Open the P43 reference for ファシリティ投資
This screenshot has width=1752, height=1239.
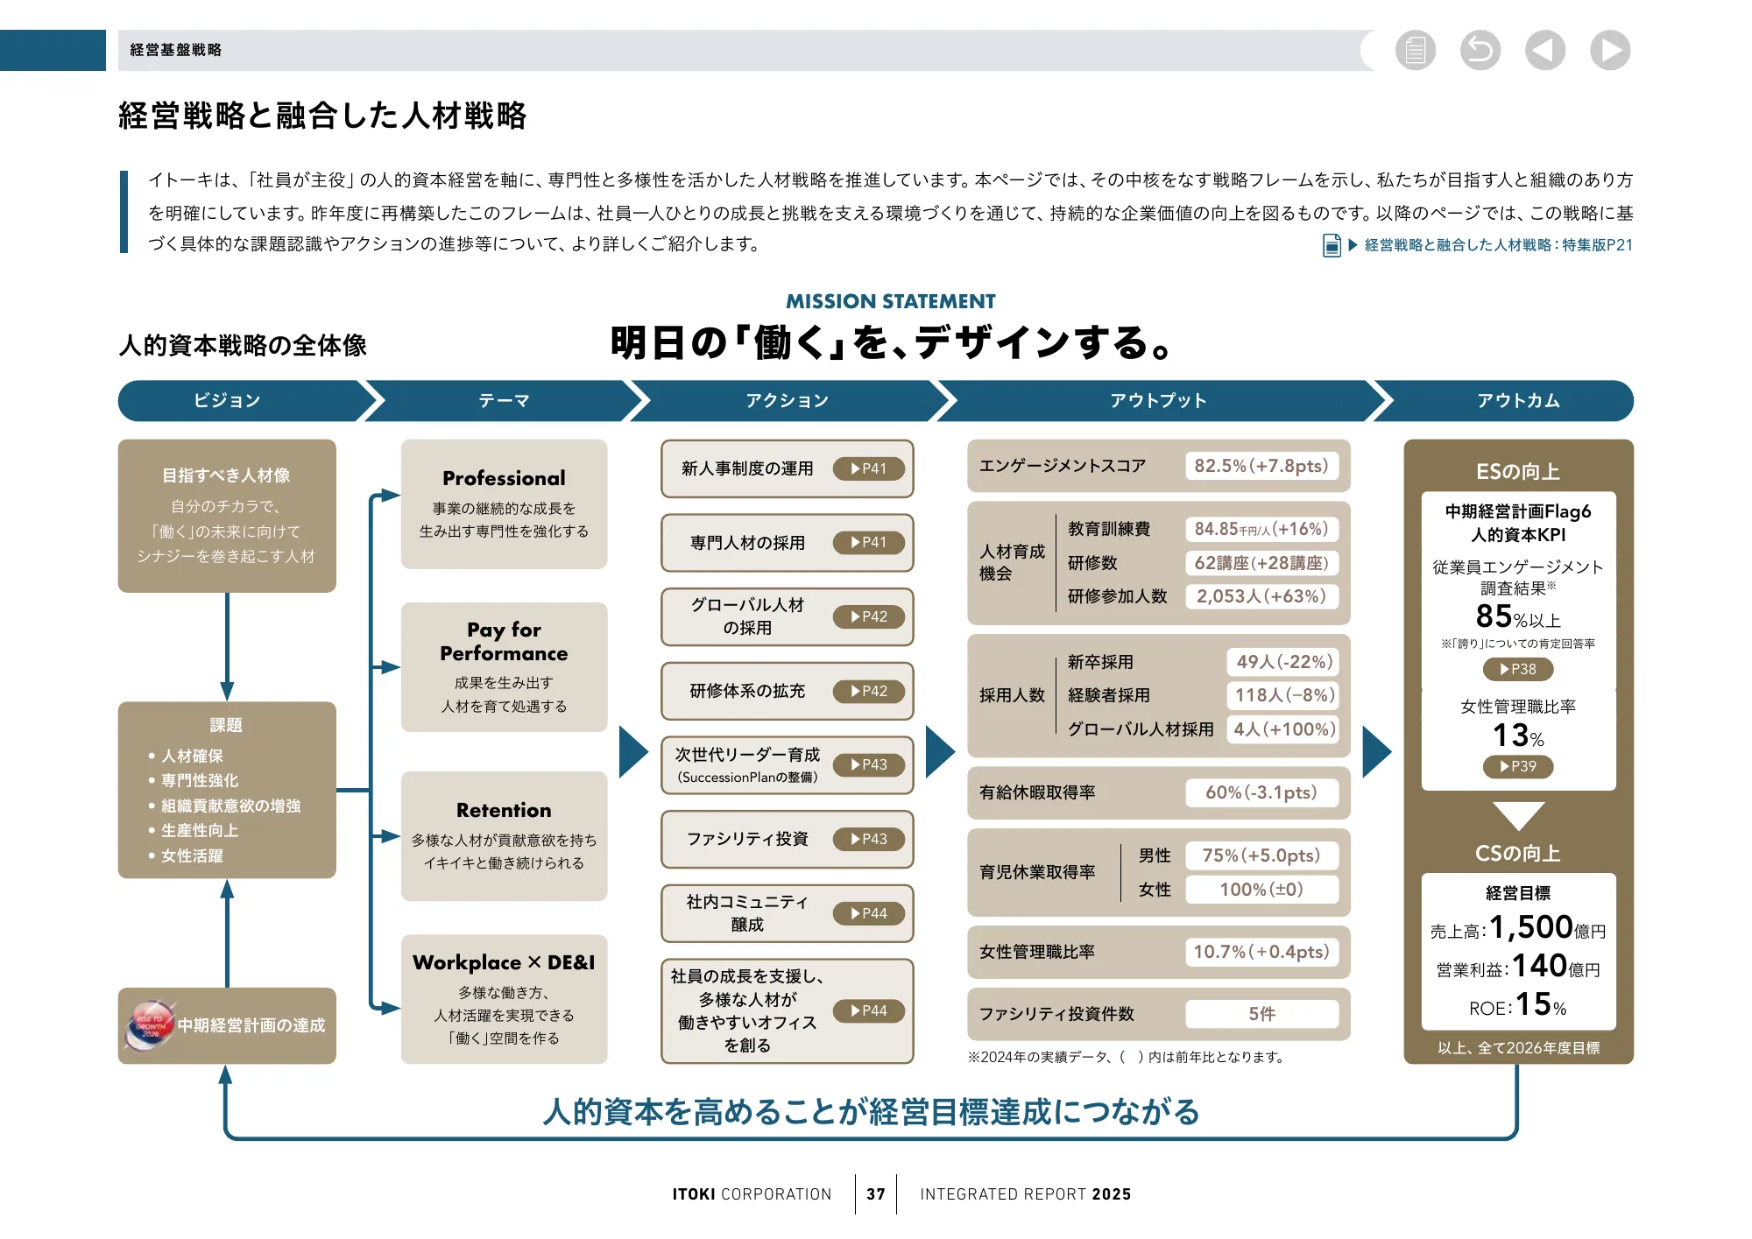point(870,839)
